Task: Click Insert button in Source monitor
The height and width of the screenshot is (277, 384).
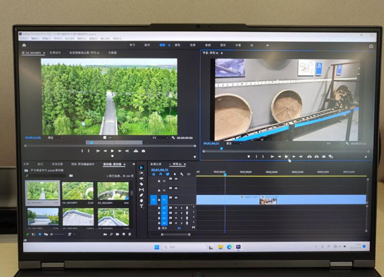Action: (x=136, y=151)
